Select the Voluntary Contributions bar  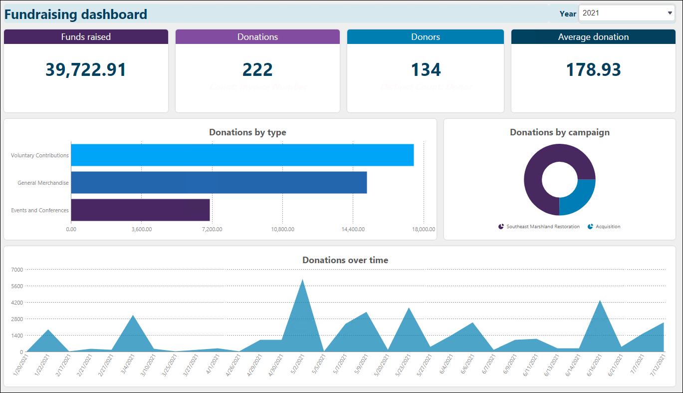pos(242,155)
